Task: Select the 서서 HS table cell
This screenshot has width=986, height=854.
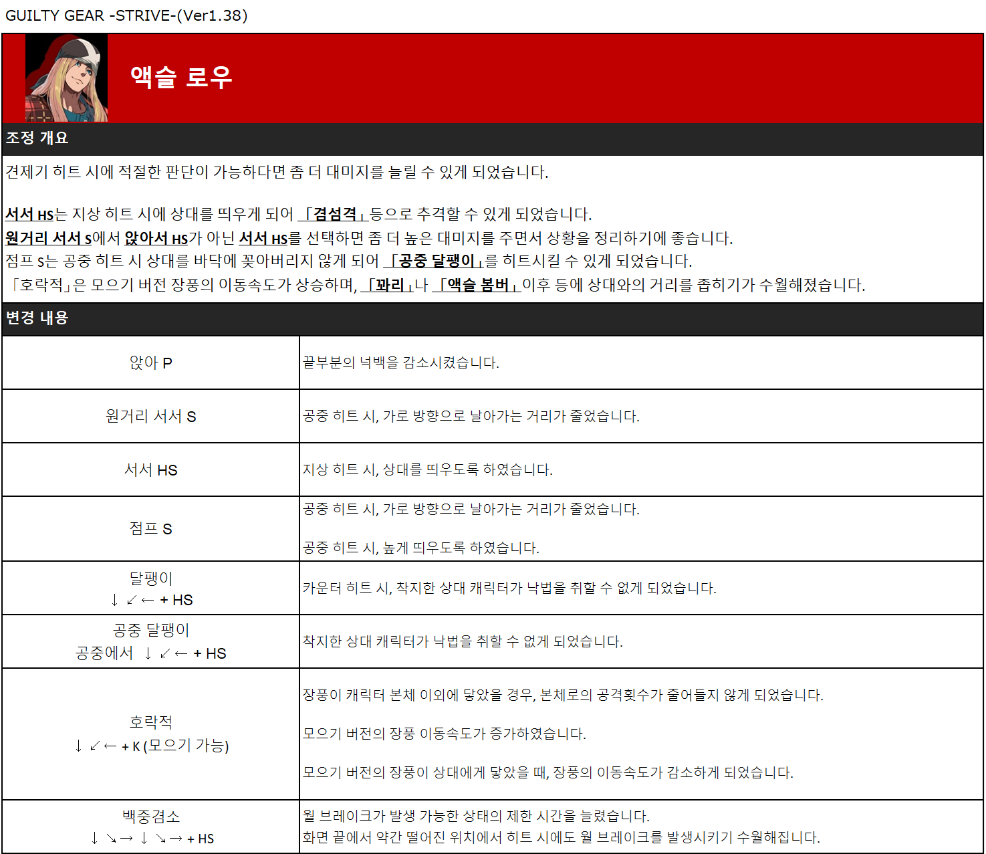Action: 151,470
